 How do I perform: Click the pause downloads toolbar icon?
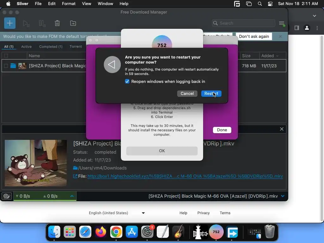pyautogui.click(x=42, y=23)
